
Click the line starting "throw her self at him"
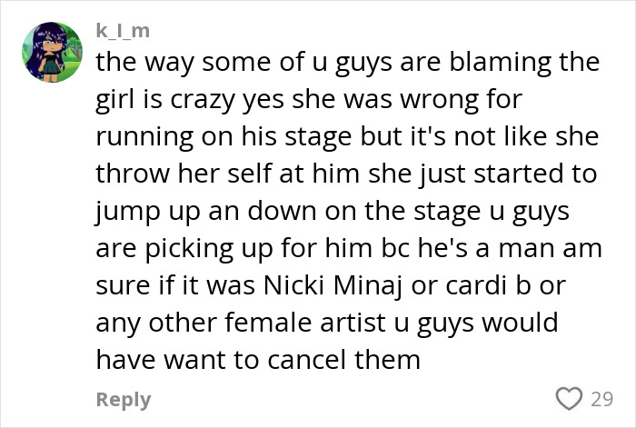[346, 174]
